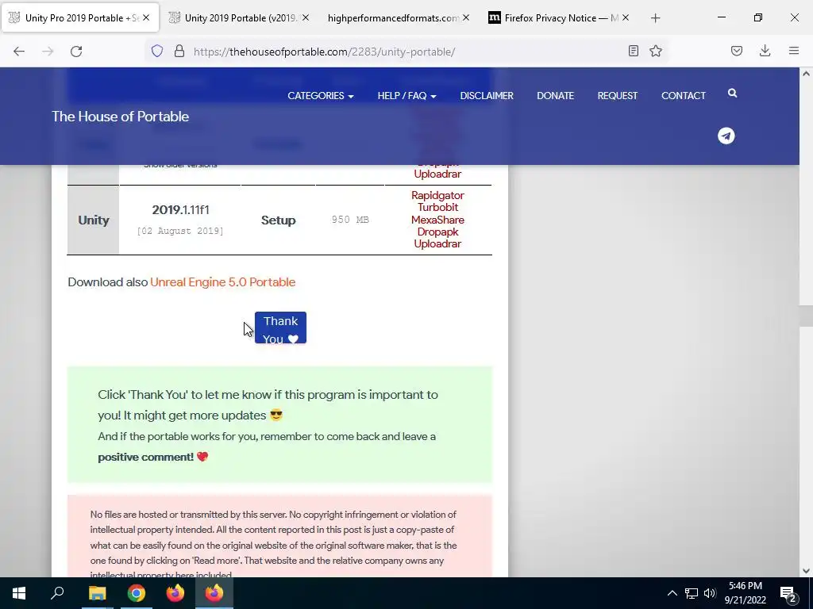Toggle reader view icon in address bar
Viewport: 813px width, 609px height.
(x=633, y=51)
